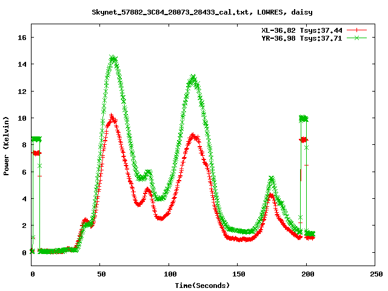Select legend entry XL-36.82 Tsys:37.44
This screenshot has width=388, height=291.
point(302,30)
